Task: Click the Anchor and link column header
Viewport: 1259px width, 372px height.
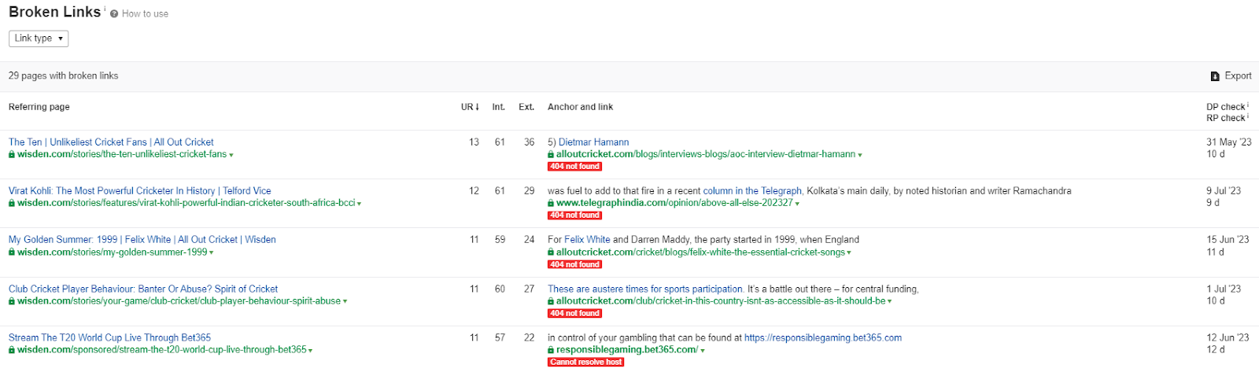Action: pos(580,107)
